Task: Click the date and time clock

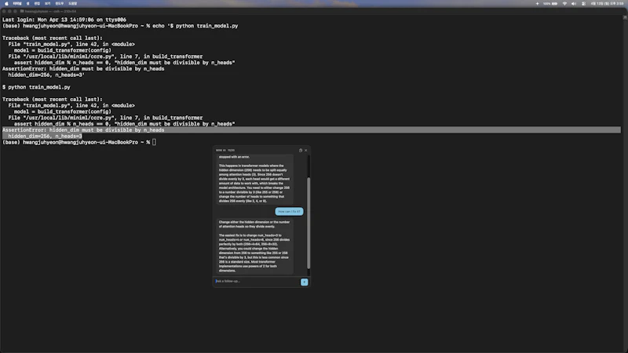Action: [x=607, y=3]
